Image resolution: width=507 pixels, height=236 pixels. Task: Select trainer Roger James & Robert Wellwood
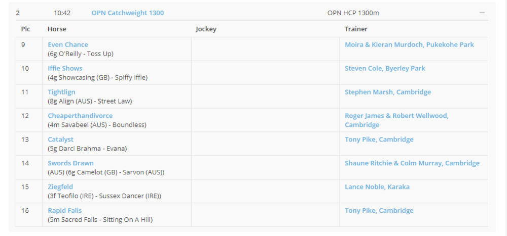click(396, 116)
